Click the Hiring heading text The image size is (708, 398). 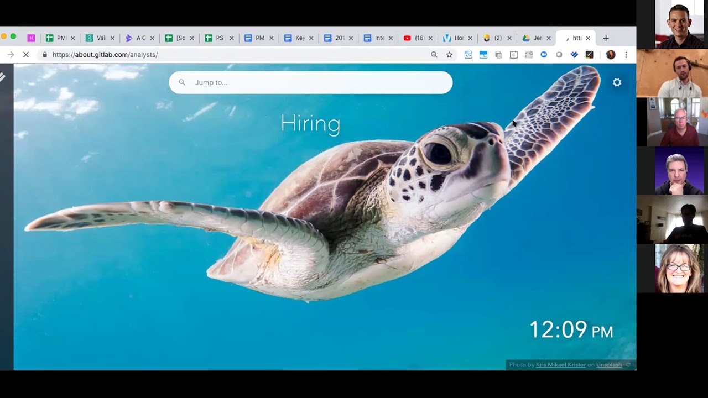310,123
